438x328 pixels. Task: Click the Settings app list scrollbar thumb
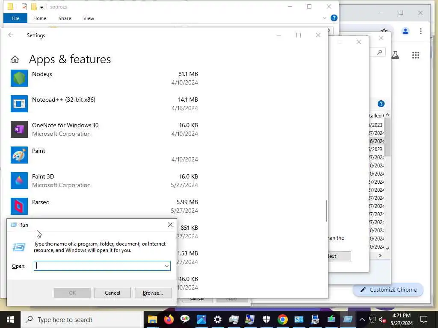[x=326, y=211]
